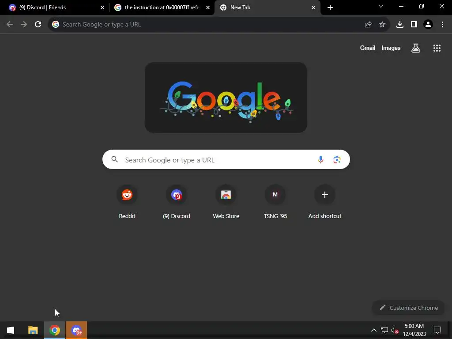Click the Chrome taskbar icon
The image size is (452, 339).
[55, 330]
